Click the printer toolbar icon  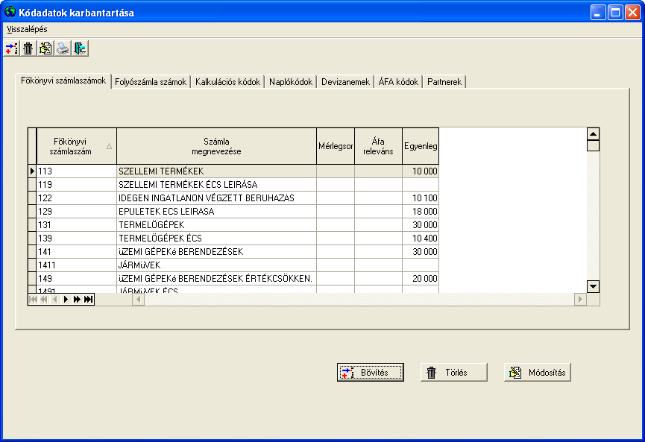tap(63, 48)
